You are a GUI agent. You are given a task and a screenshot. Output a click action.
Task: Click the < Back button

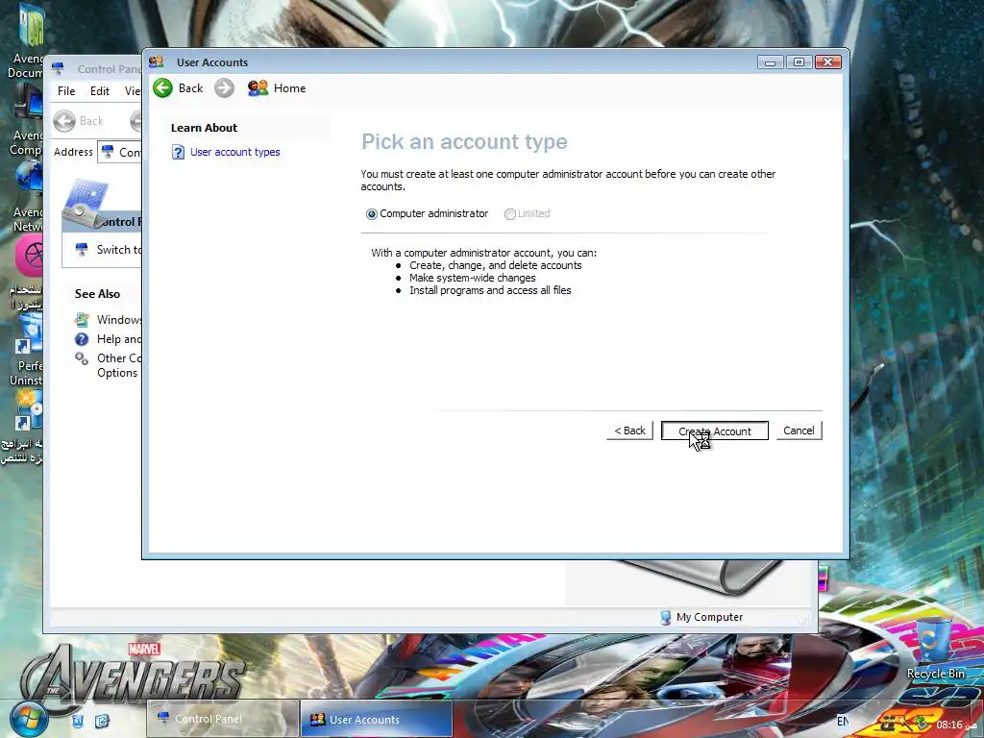click(629, 430)
